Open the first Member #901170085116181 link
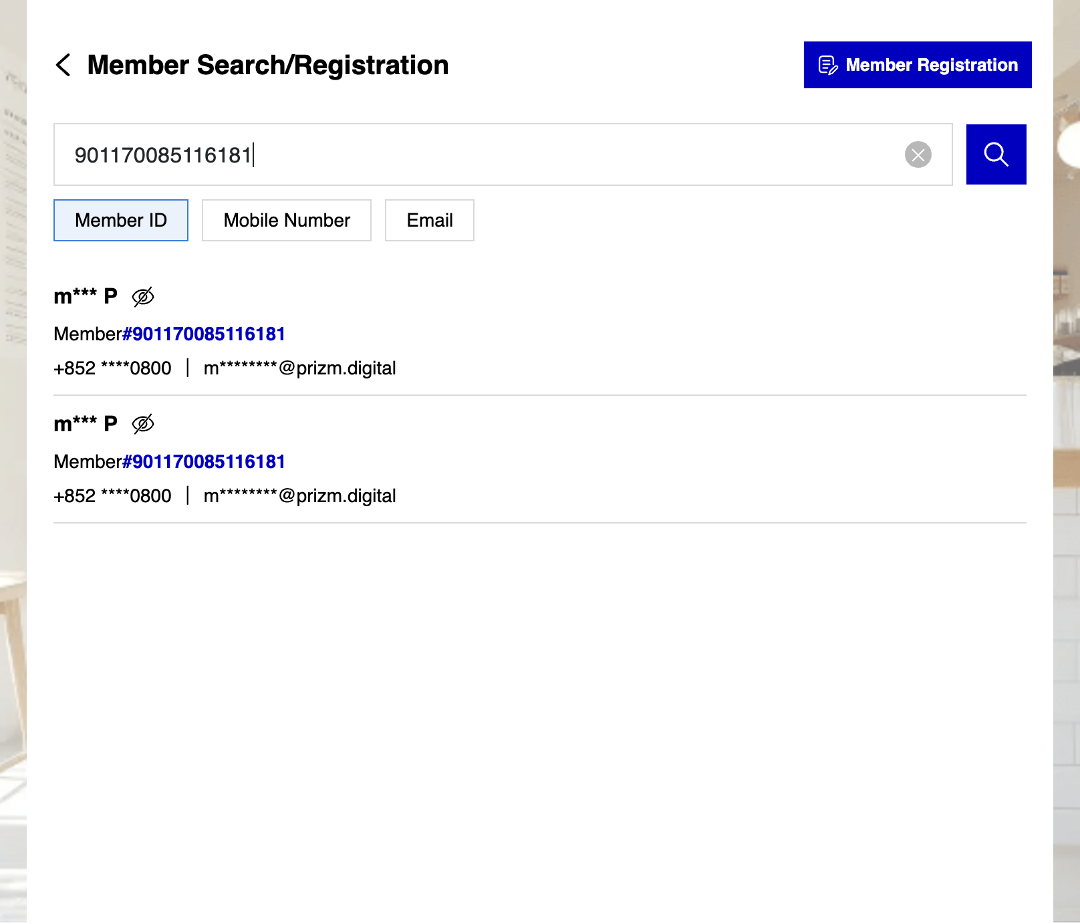Viewport: 1080px width, 924px height. click(x=204, y=334)
